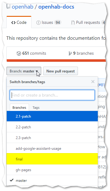
Task: Open the Branch: master dropdown
Action: pyautogui.click(x=24, y=71)
